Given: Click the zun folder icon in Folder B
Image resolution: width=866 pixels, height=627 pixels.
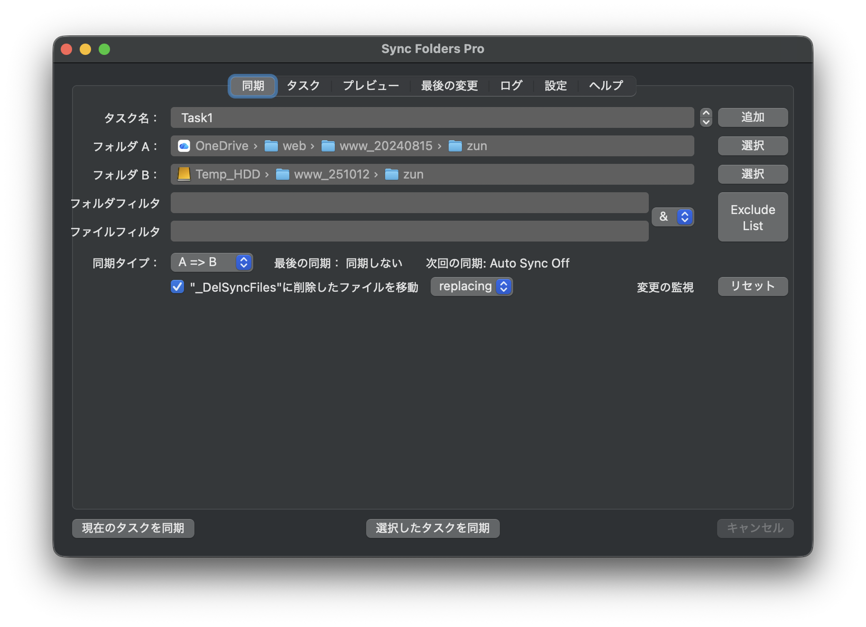Looking at the screenshot, I should [x=392, y=174].
